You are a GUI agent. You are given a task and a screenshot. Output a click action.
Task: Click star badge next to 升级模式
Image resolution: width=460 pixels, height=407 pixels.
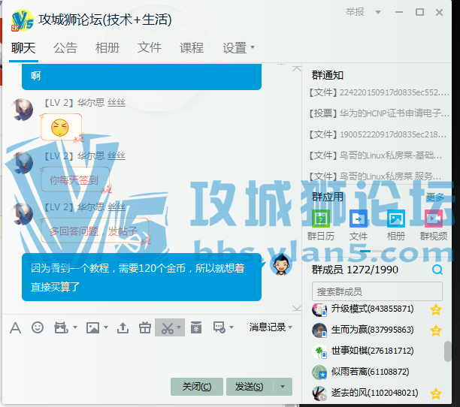(x=436, y=309)
